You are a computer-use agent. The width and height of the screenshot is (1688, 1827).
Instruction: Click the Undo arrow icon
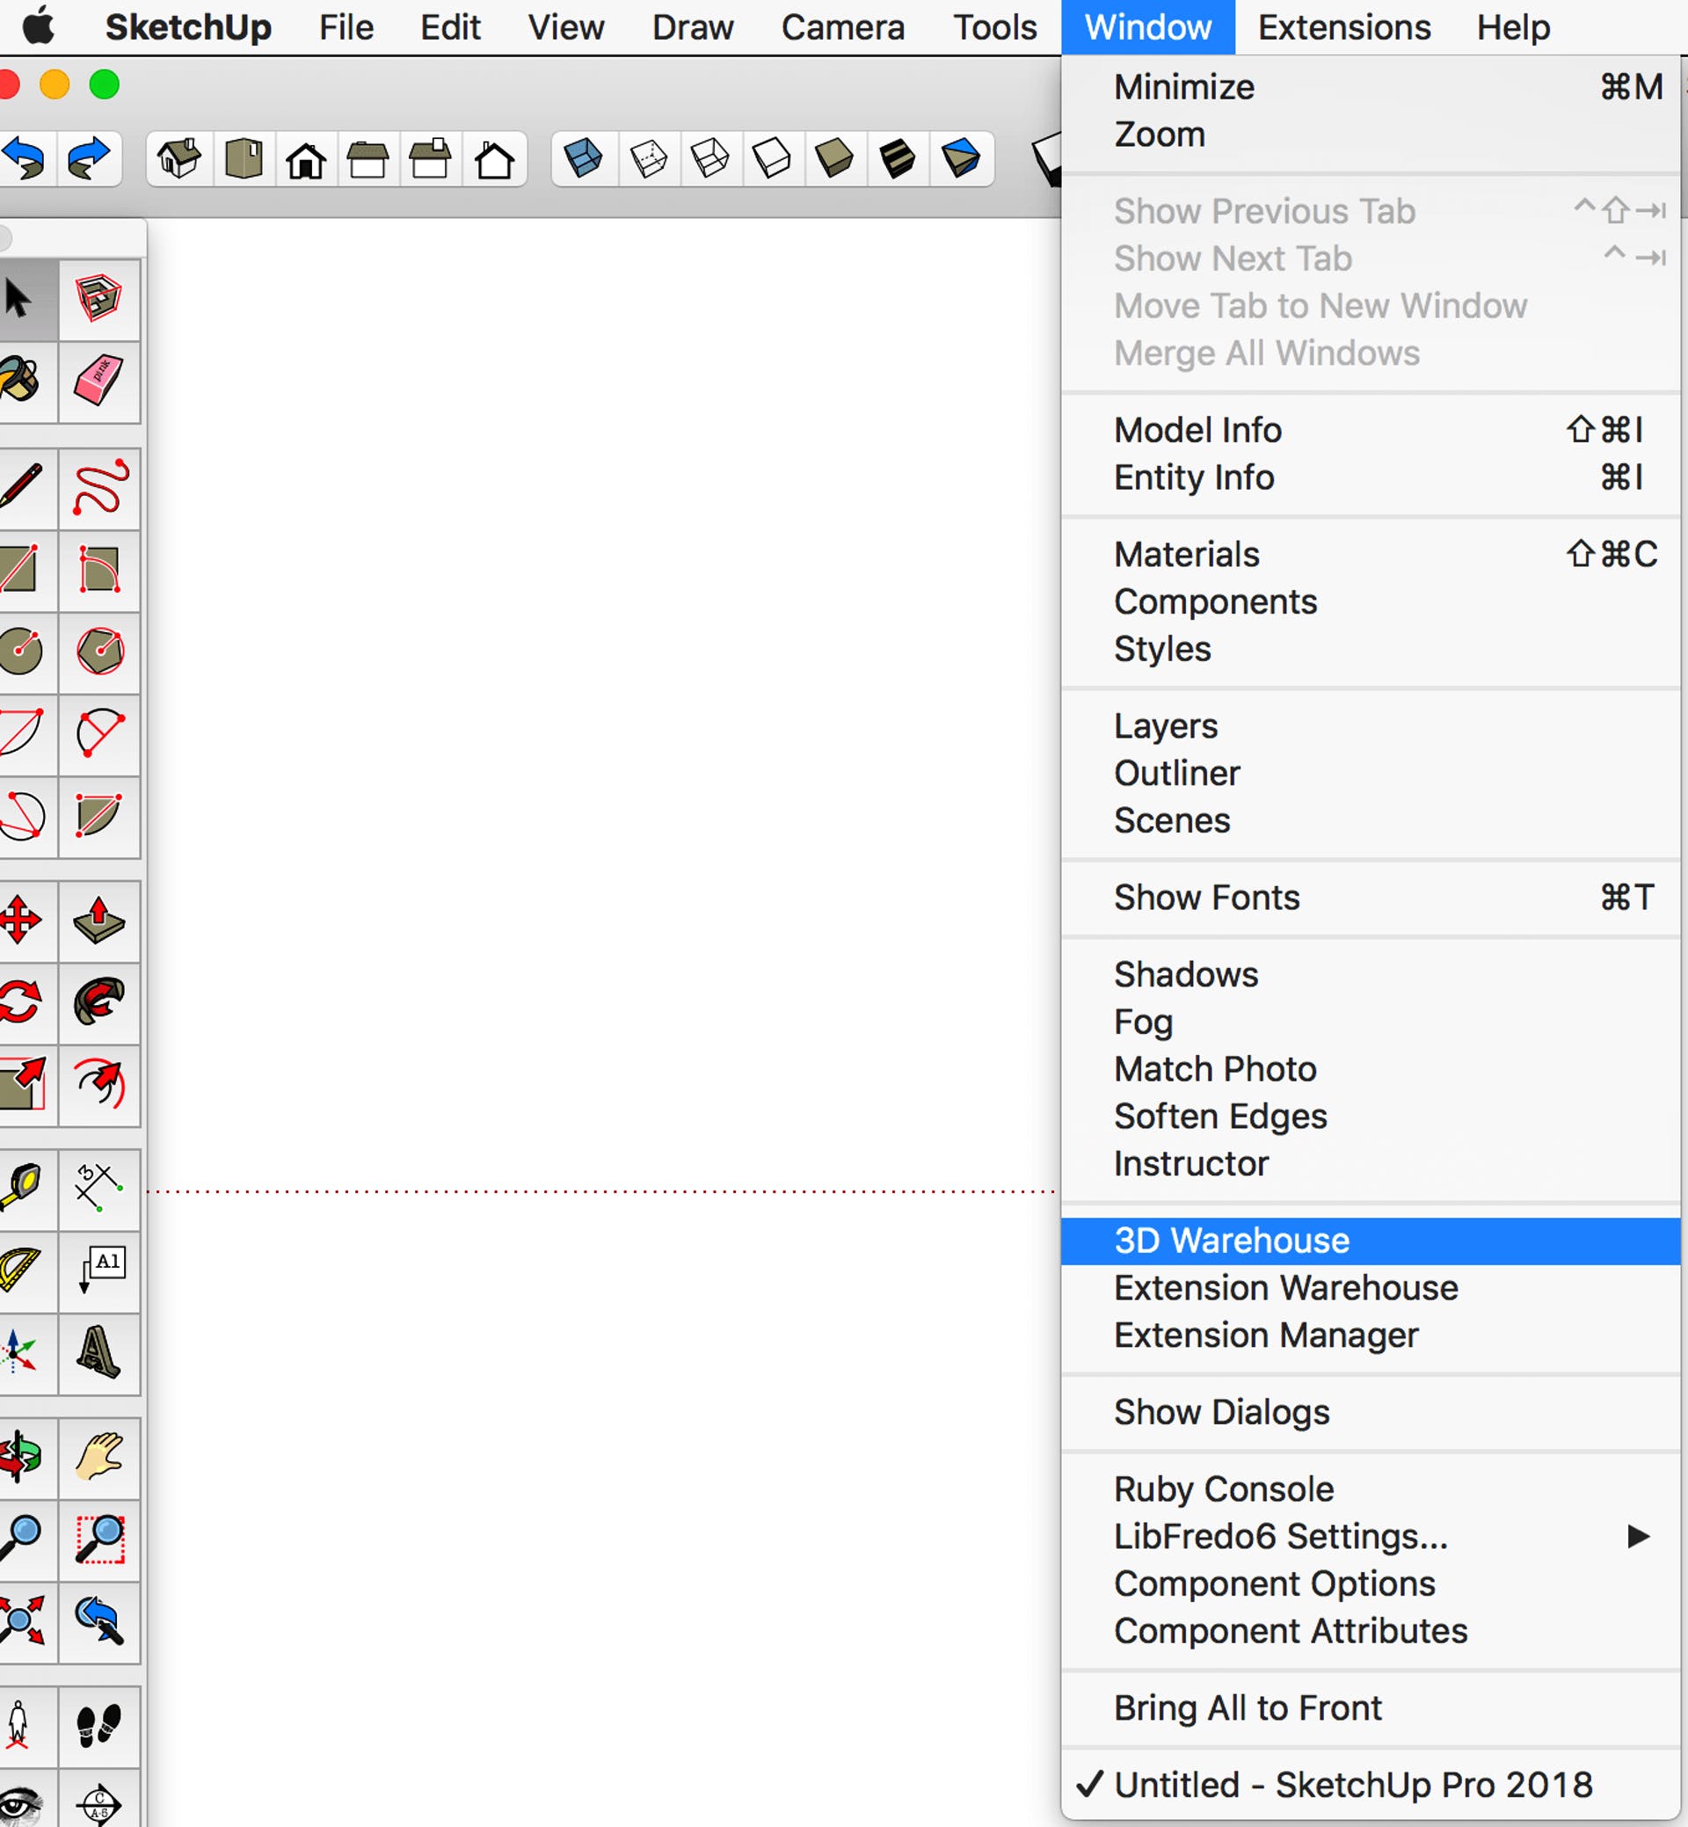coord(25,159)
